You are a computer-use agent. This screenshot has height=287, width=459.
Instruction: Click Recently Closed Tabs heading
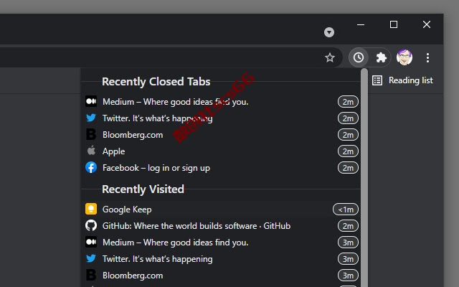pyautogui.click(x=156, y=82)
